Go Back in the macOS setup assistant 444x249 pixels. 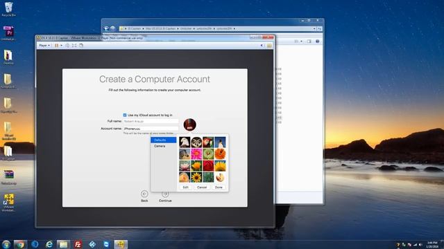coord(144,196)
